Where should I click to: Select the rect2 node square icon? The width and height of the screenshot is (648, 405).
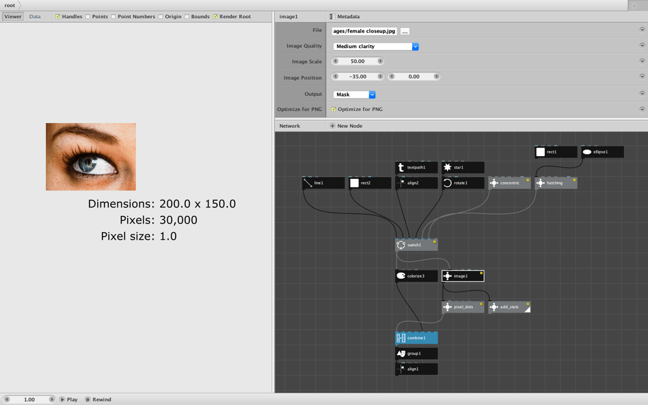[354, 183]
